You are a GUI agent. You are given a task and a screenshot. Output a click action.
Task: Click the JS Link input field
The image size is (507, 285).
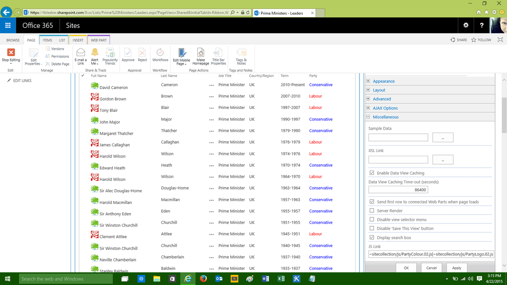click(x=431, y=254)
